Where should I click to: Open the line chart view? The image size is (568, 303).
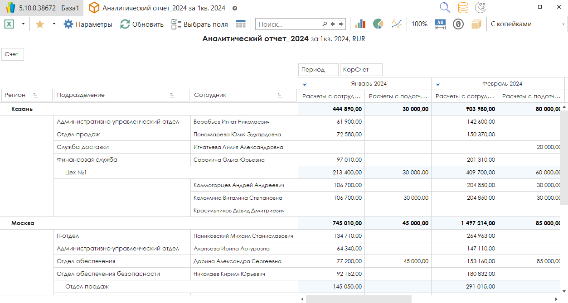click(397, 24)
